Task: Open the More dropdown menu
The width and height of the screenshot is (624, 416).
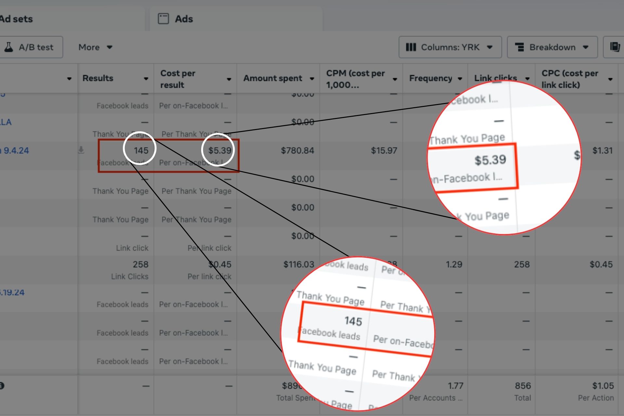Action: [x=95, y=47]
